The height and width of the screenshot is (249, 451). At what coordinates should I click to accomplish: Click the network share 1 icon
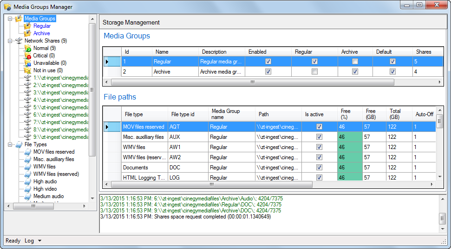pyautogui.click(x=27, y=78)
